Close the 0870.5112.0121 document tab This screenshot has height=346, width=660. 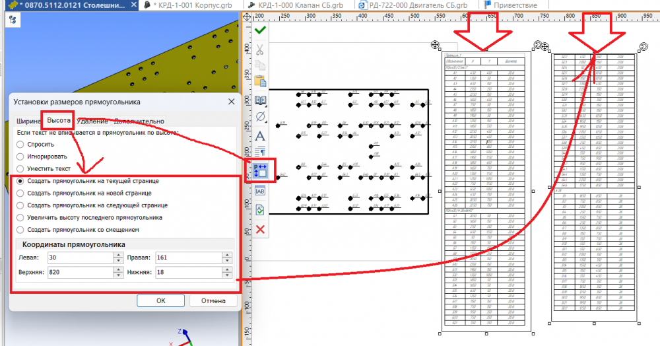133,5
